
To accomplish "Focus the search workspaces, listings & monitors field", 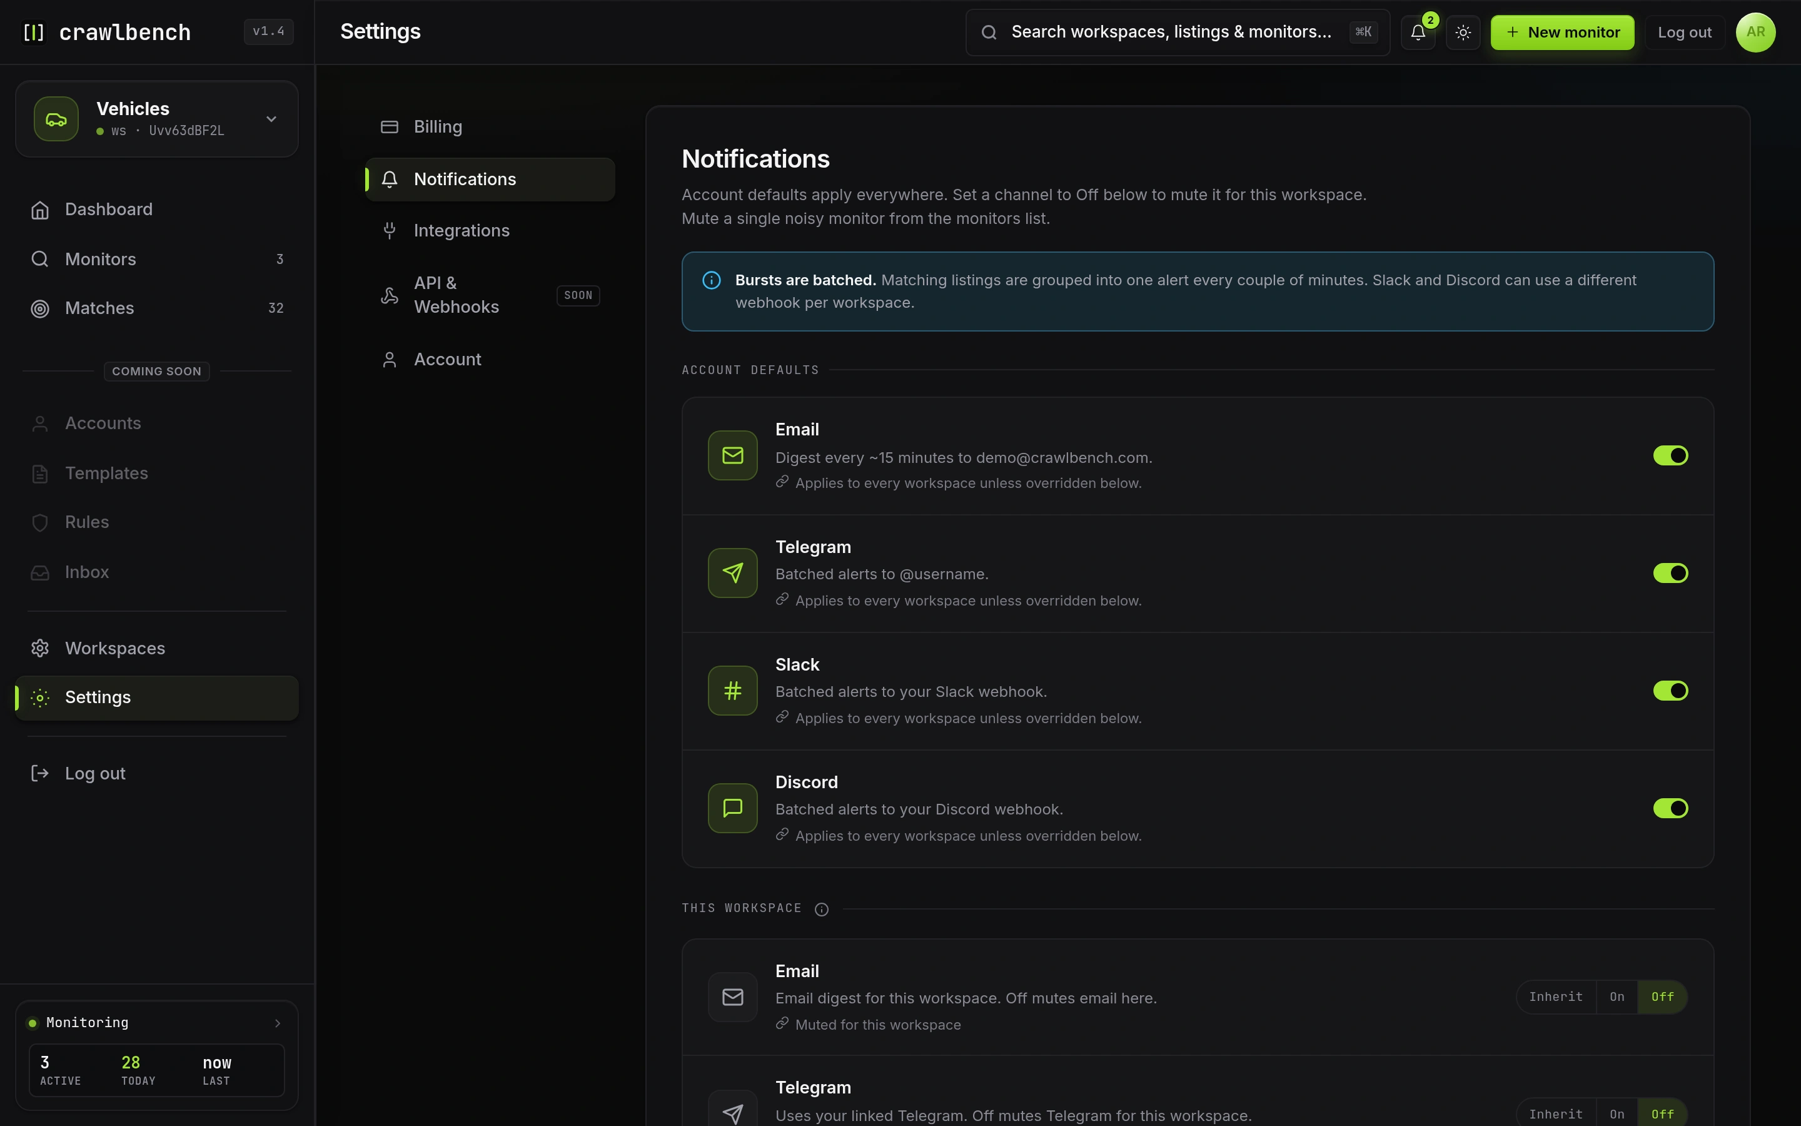I will [1178, 32].
